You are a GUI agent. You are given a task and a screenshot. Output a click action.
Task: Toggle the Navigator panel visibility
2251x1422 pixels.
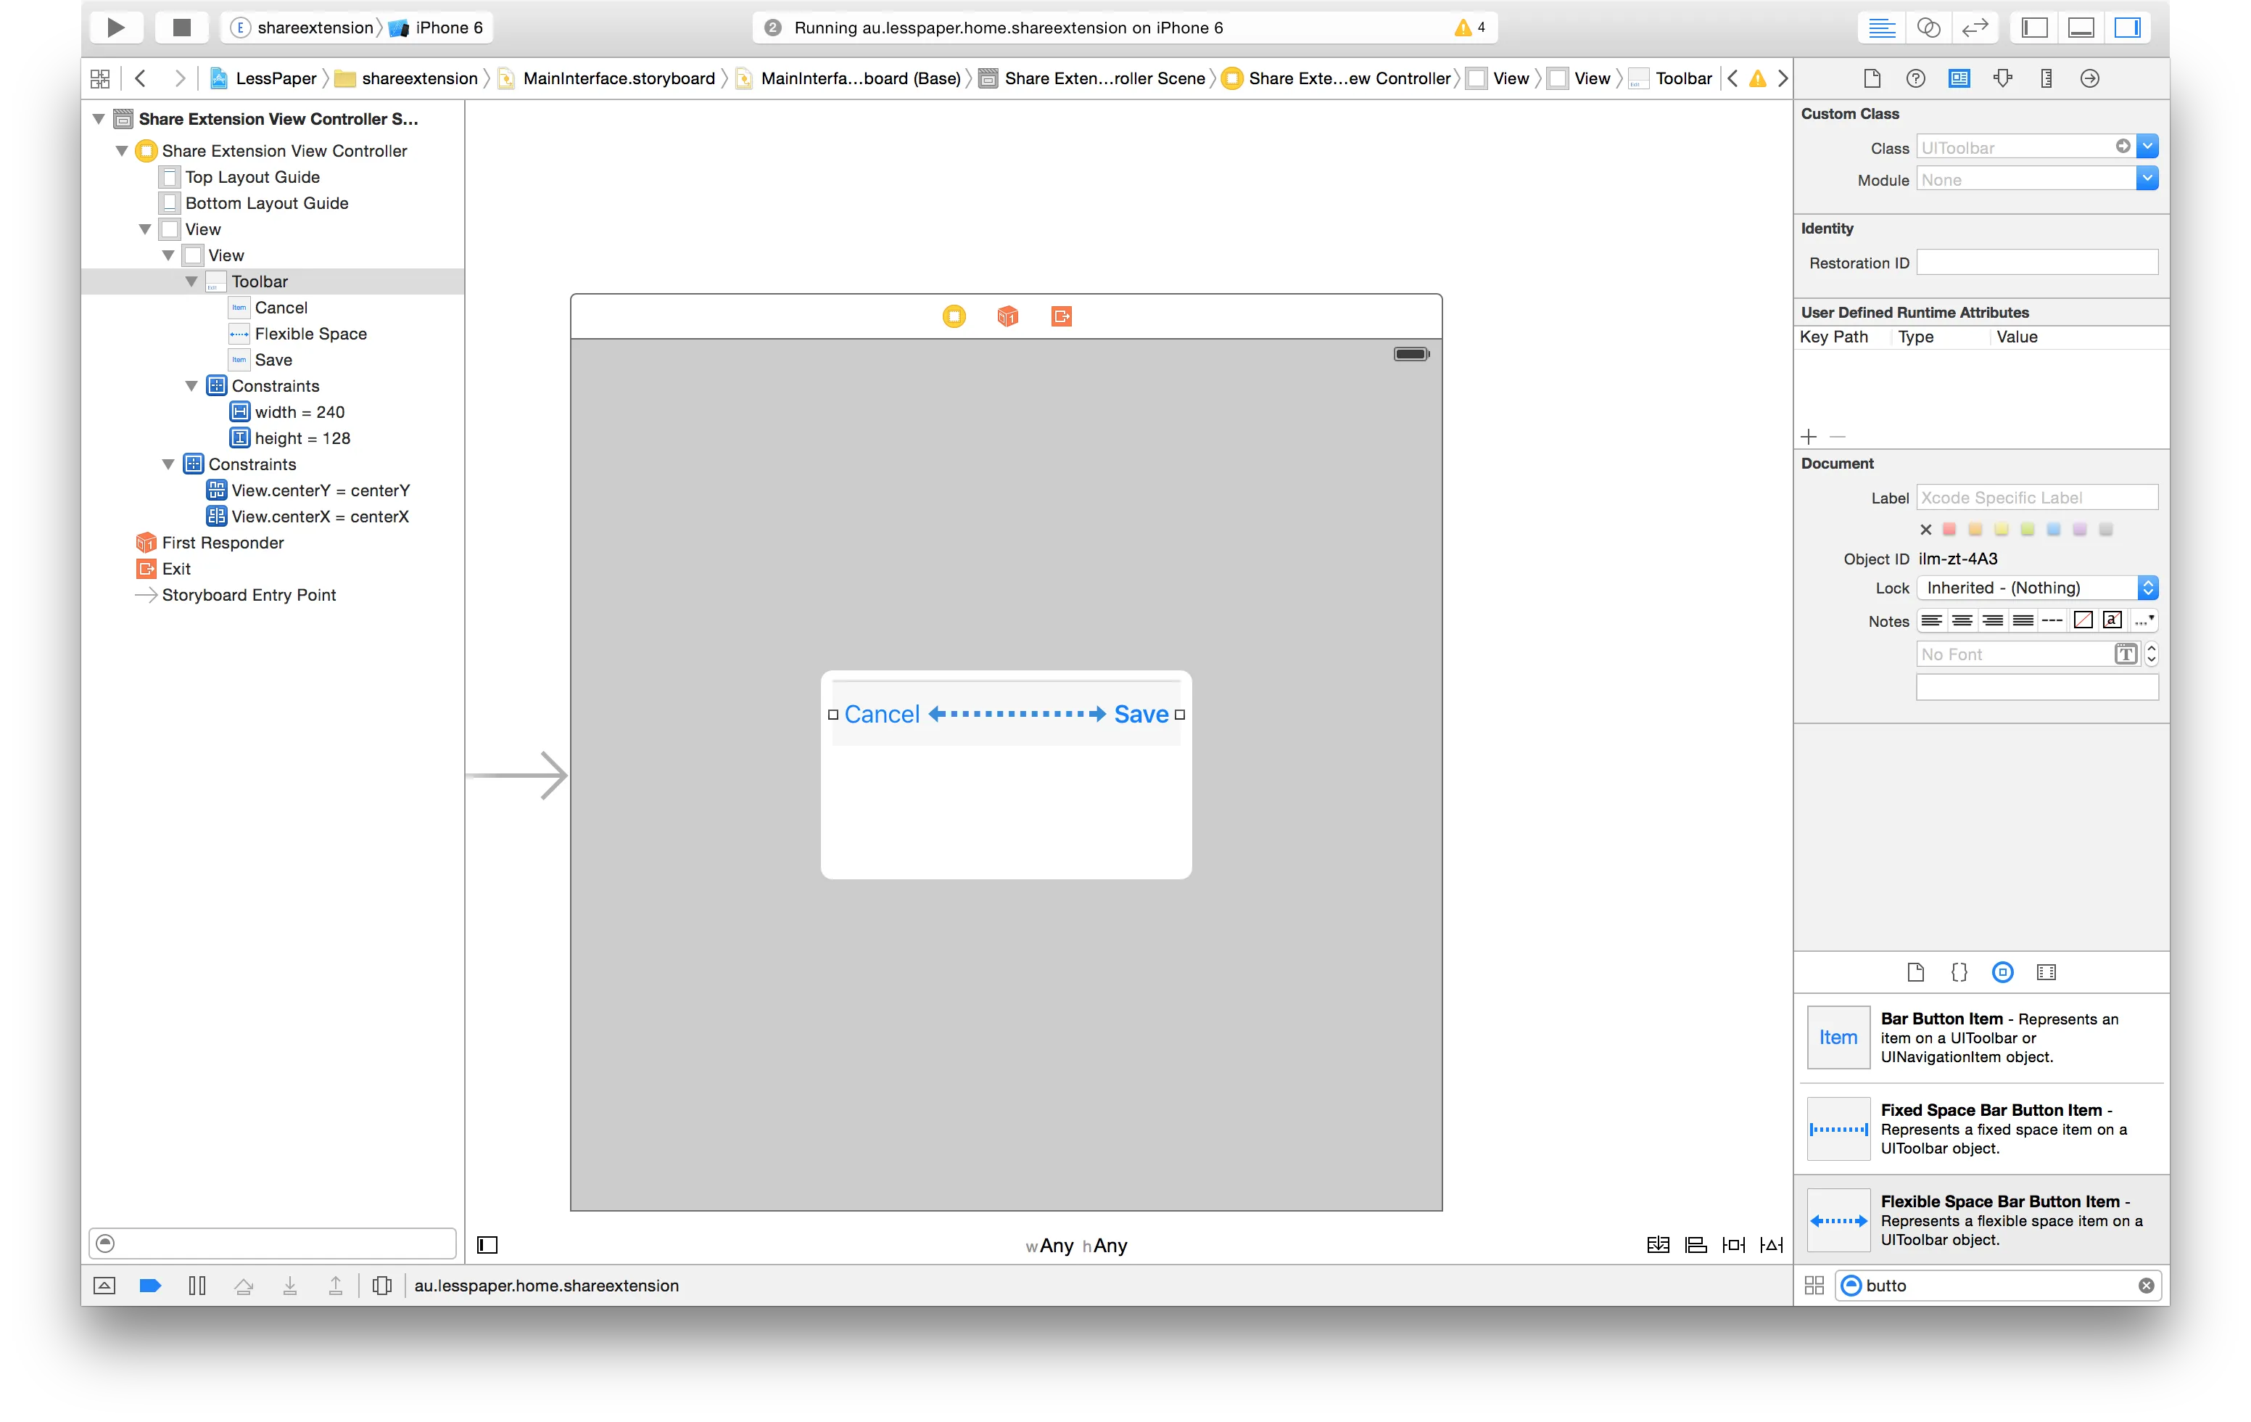tap(2034, 27)
